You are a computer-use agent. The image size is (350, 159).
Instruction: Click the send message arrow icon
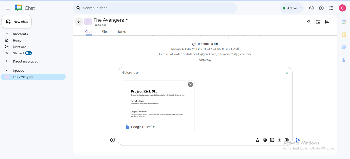[x=298, y=140]
